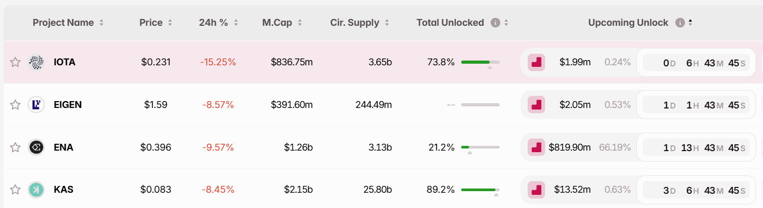Sort table by Cir. Supply header
Viewport: 763px width, 208px height.
click(360, 23)
